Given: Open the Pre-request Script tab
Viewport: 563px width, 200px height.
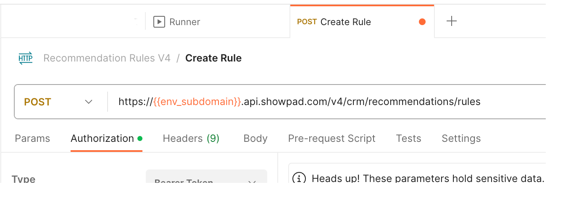Looking at the screenshot, I should [332, 138].
